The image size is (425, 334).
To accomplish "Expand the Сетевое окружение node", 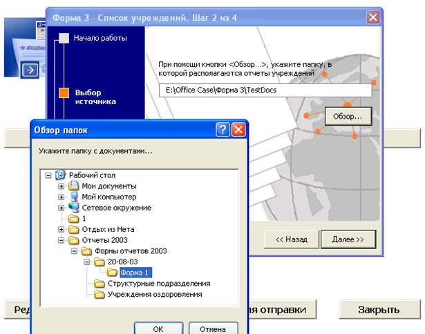I will coord(62,208).
